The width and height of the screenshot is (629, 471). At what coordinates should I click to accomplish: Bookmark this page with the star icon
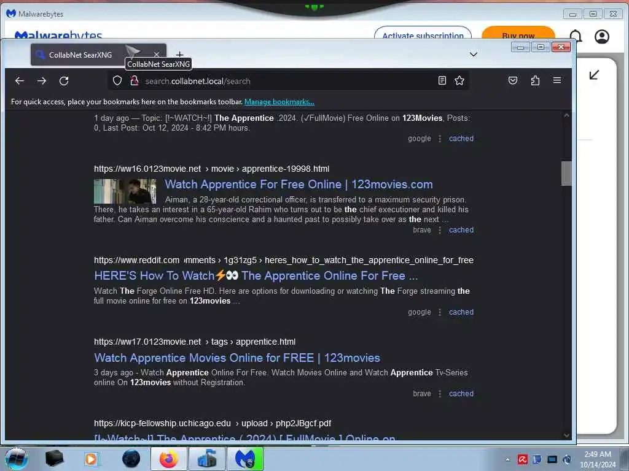[459, 80]
